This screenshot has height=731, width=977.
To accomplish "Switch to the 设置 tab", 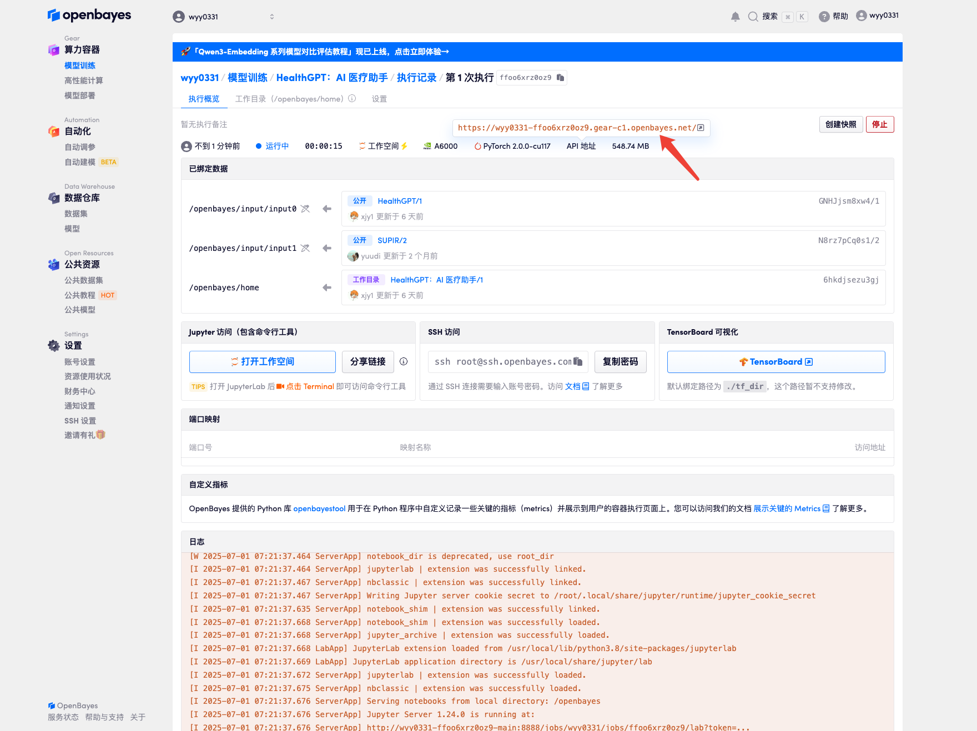I will [379, 99].
